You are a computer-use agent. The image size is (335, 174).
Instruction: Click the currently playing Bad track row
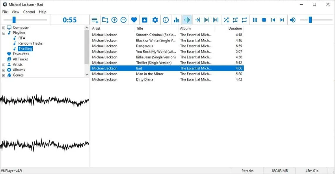point(167,68)
